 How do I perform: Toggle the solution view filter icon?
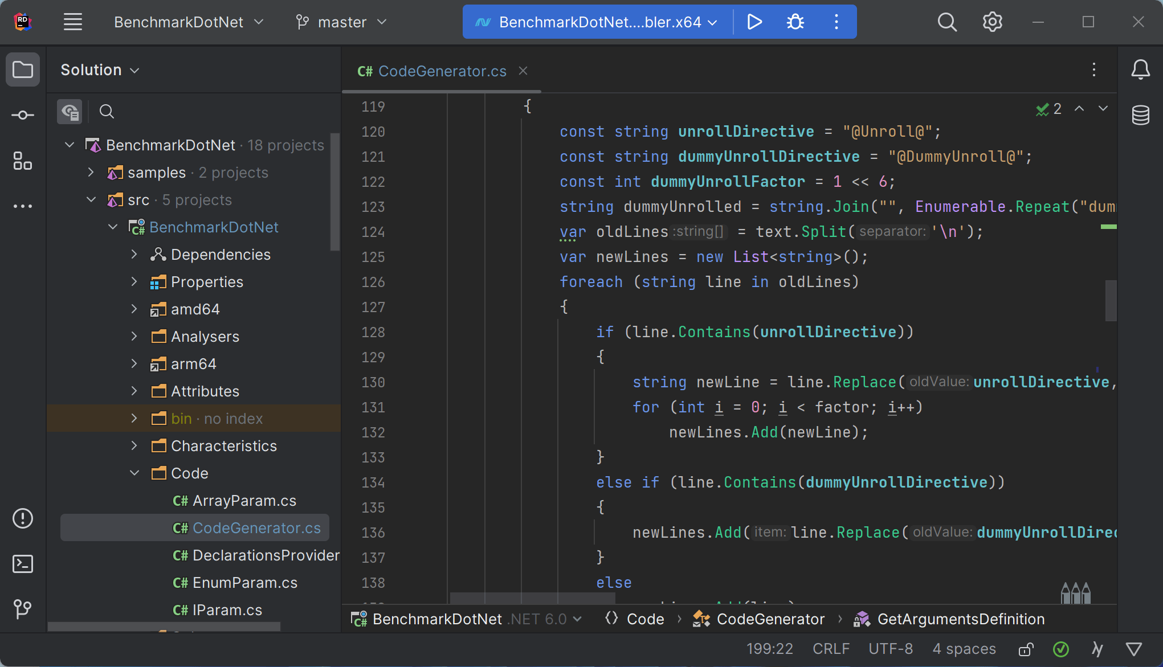click(70, 112)
